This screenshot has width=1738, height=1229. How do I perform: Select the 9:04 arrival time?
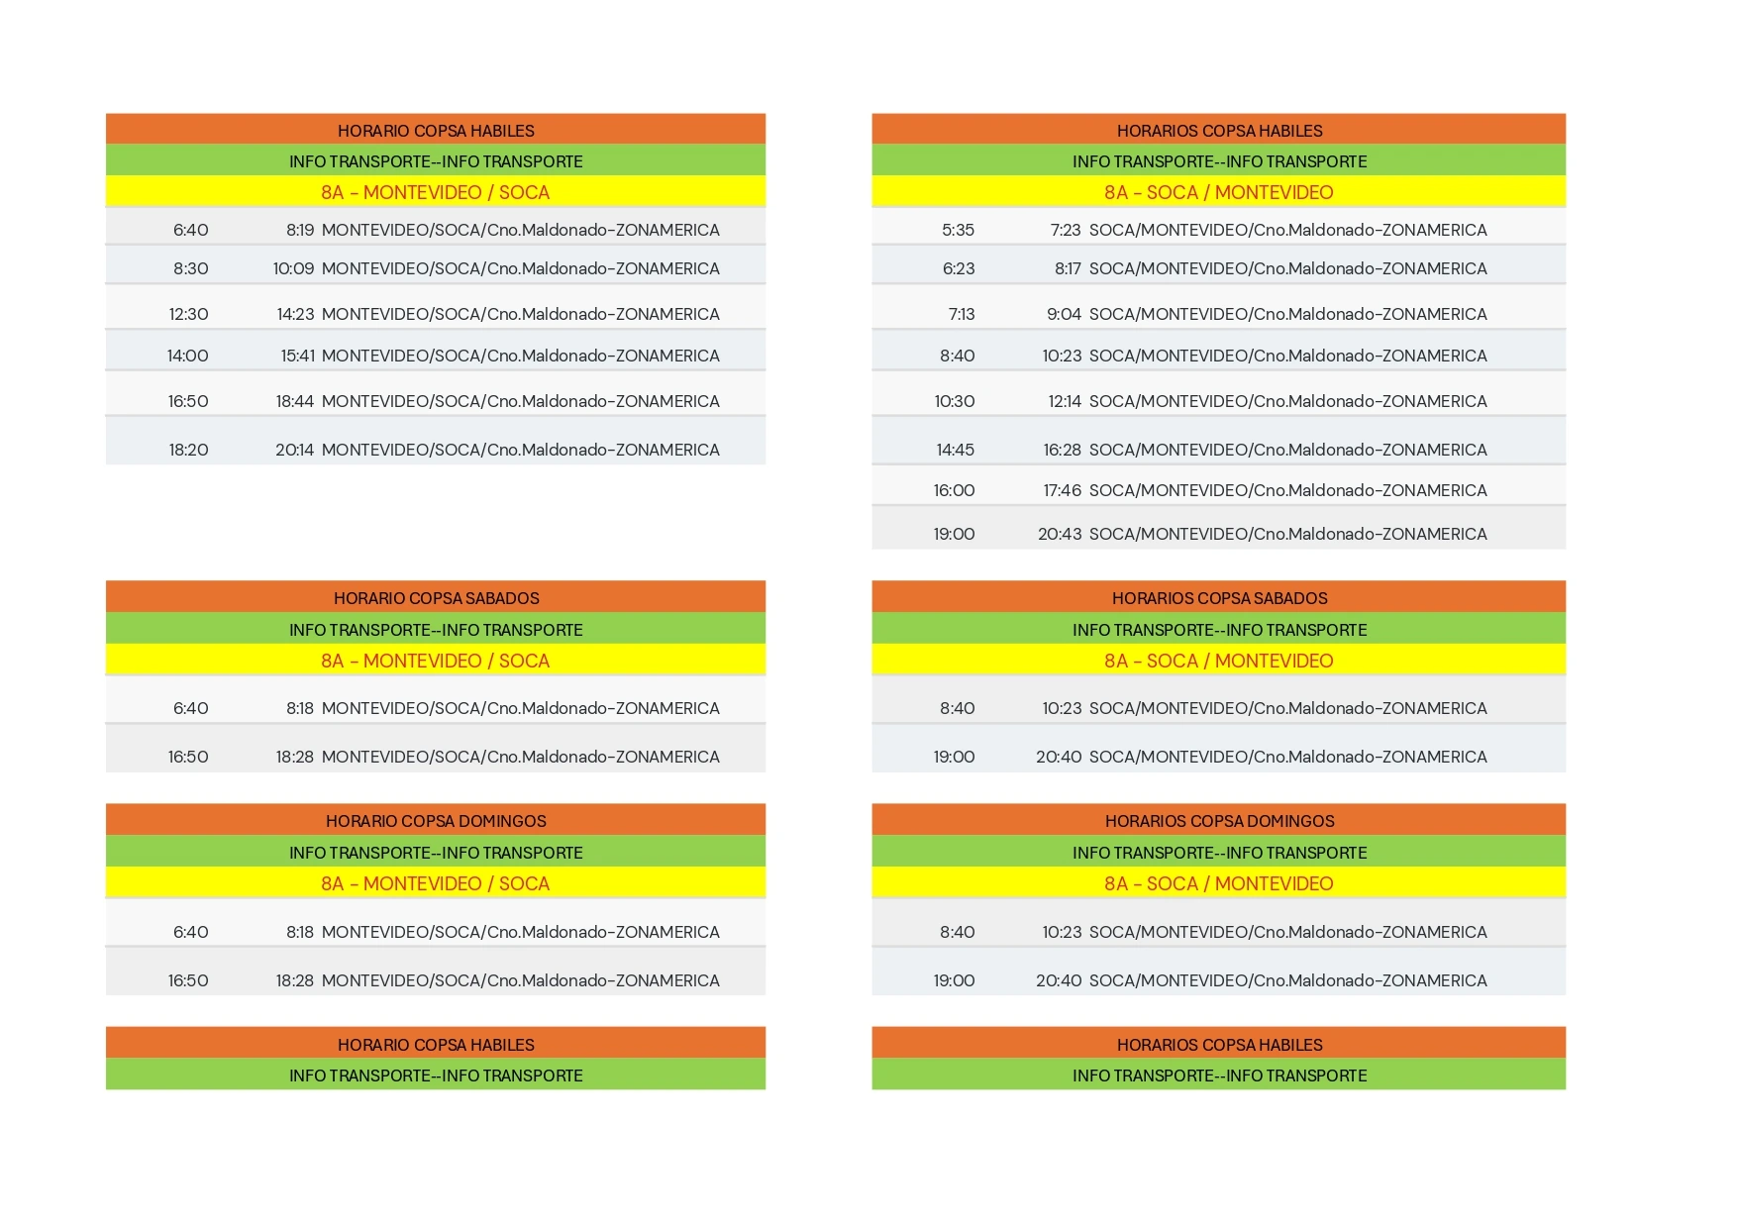click(1064, 314)
